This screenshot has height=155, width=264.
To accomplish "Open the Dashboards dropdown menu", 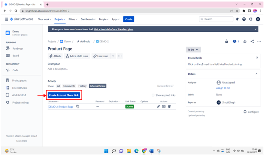I will point(88,19).
